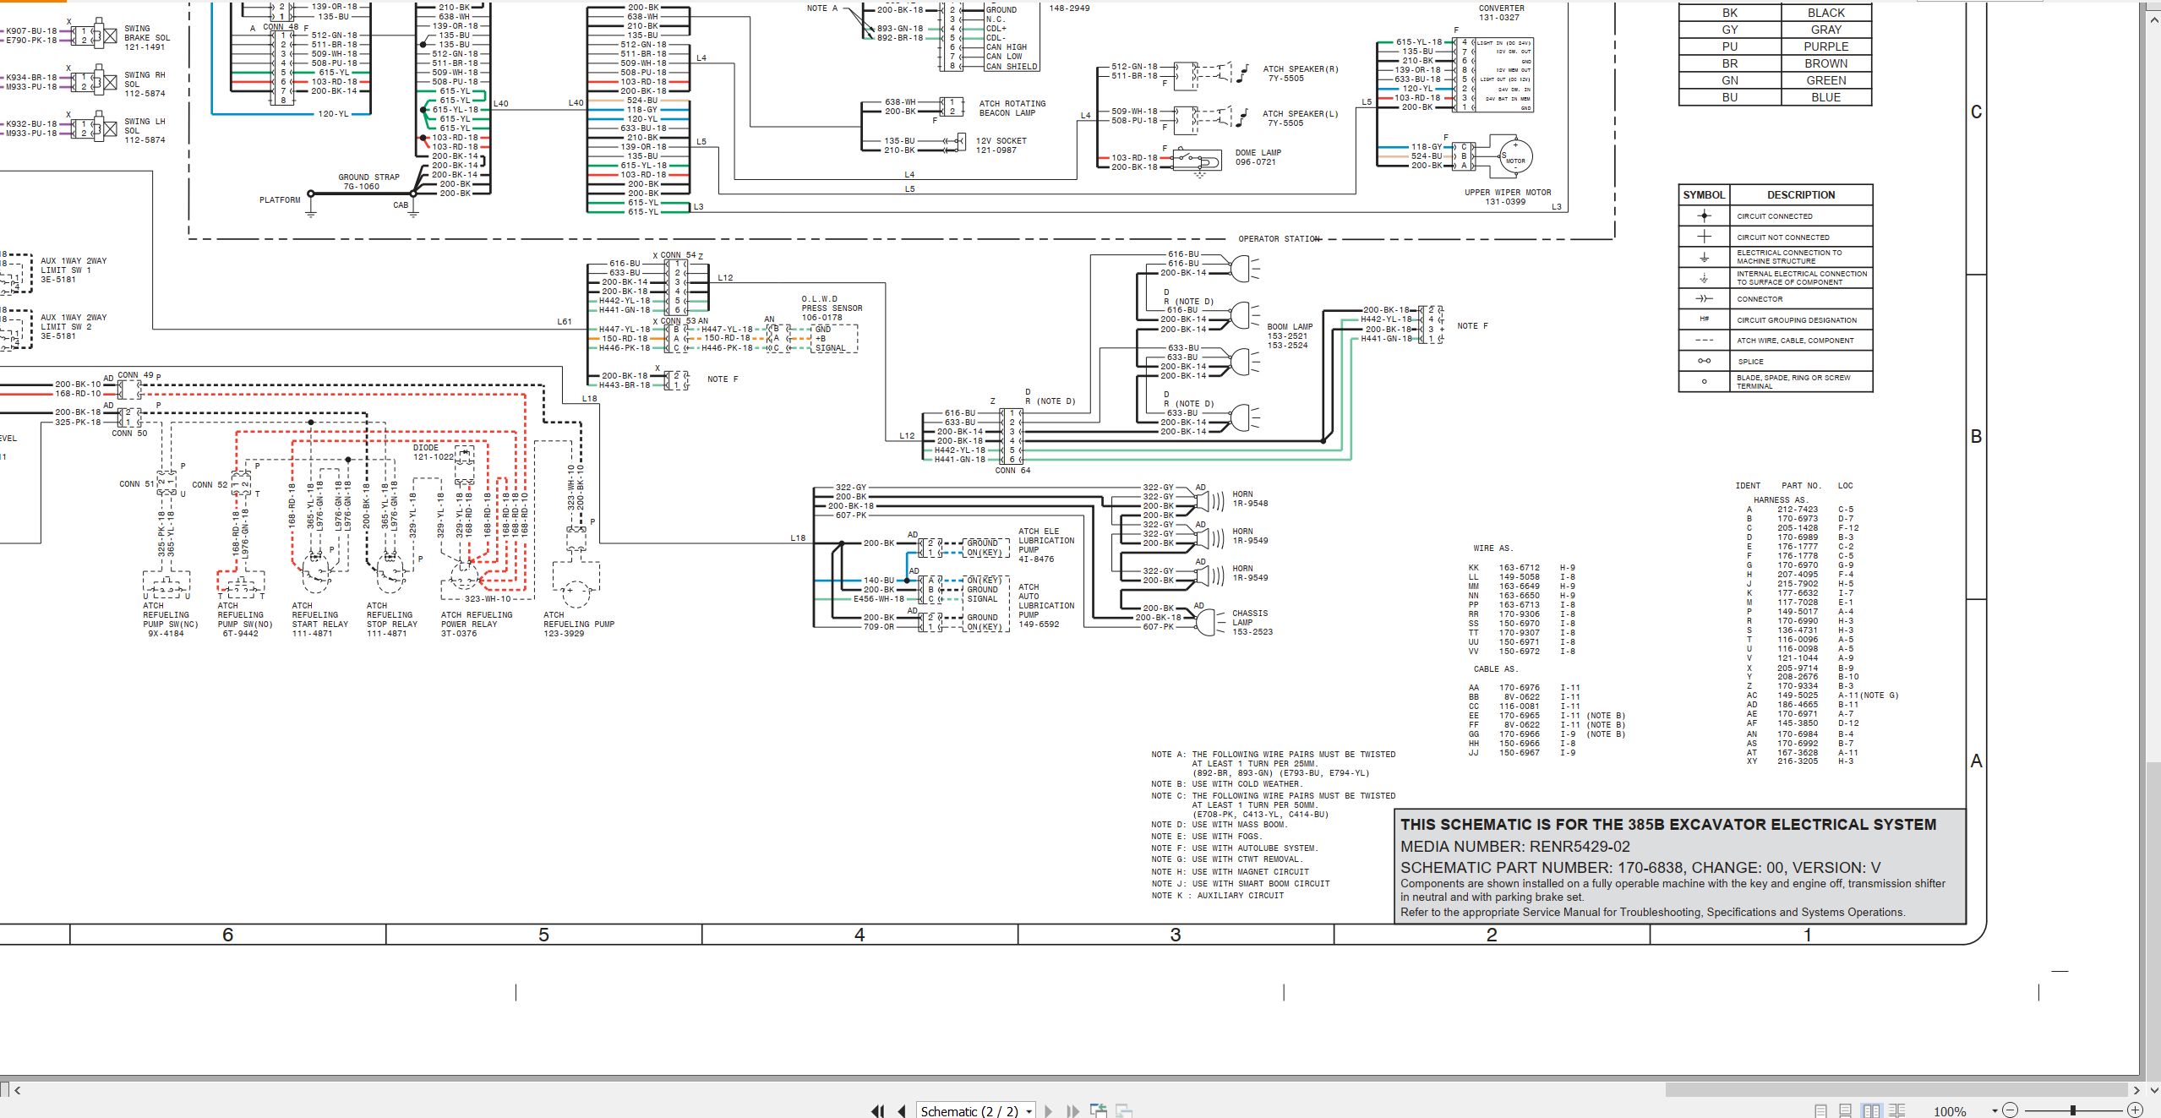Screen dimensions: 2161x1118
Task: Click the 12V SOCKET 121-0987 label
Action: tap(1001, 145)
